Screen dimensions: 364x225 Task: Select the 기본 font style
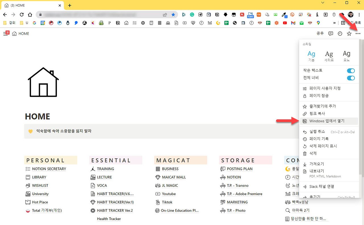click(311, 56)
